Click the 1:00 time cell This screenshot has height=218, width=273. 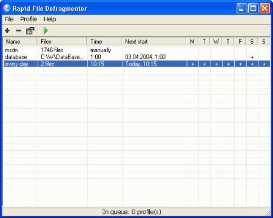(96, 57)
